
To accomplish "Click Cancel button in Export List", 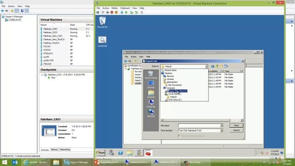I will coord(236,130).
